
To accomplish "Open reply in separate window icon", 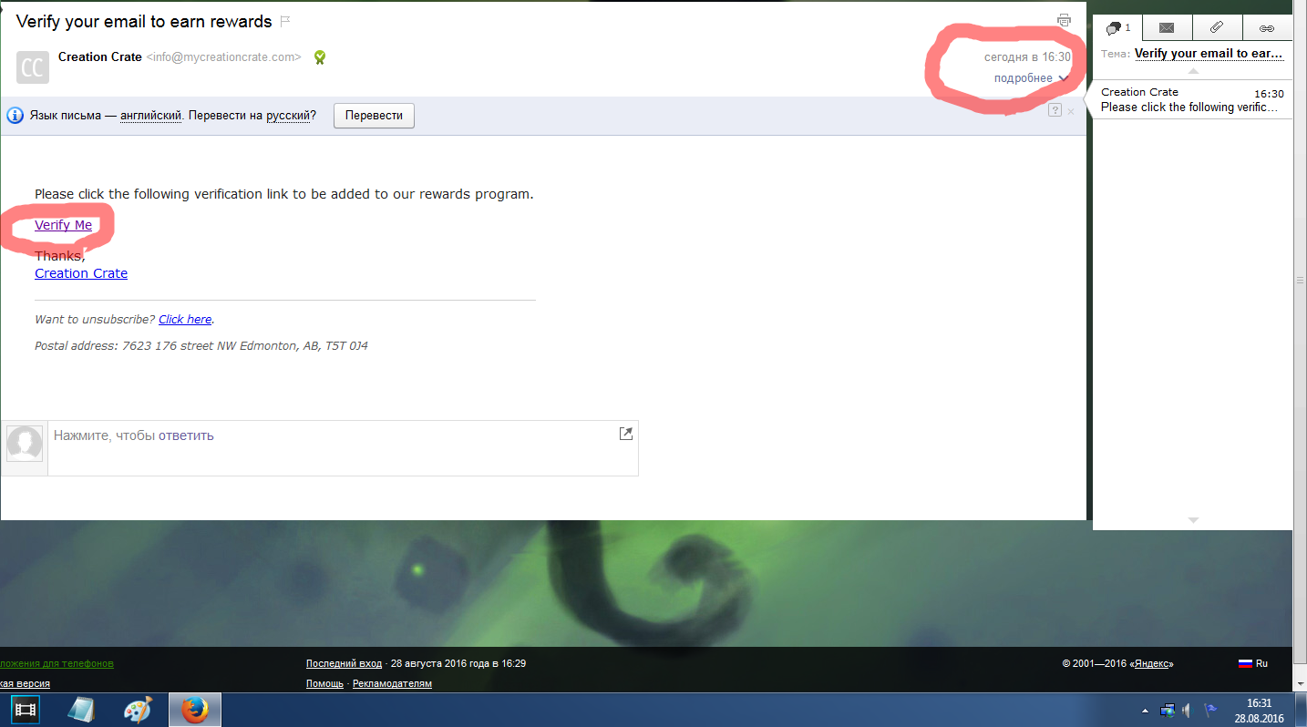I will [626, 434].
